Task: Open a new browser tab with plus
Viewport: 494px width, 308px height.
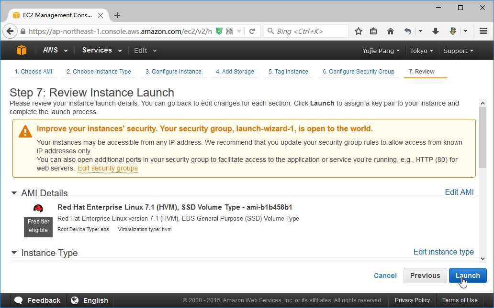Action: pos(117,15)
